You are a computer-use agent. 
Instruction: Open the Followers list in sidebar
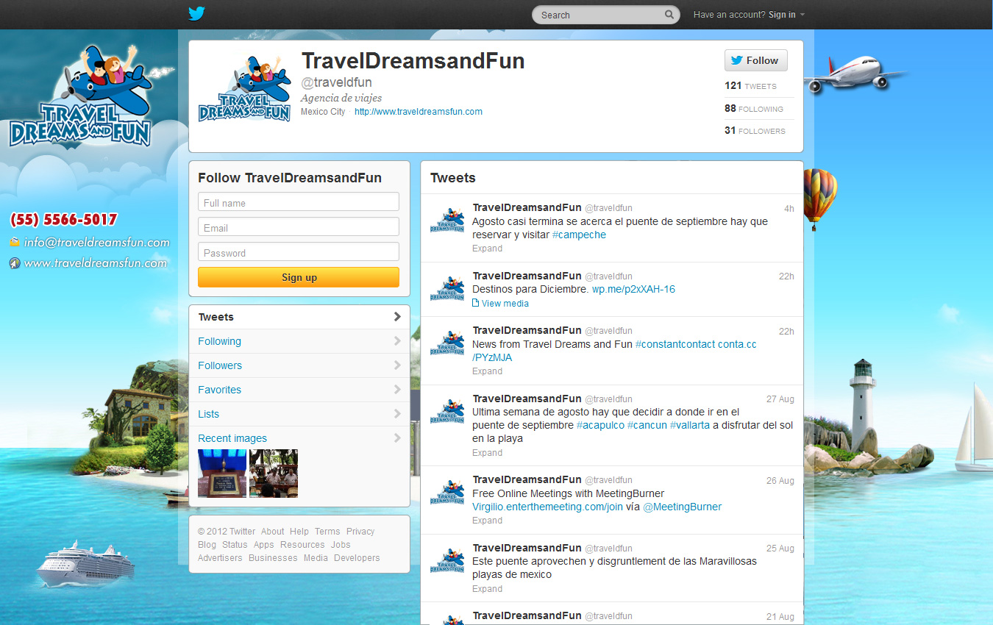point(299,365)
